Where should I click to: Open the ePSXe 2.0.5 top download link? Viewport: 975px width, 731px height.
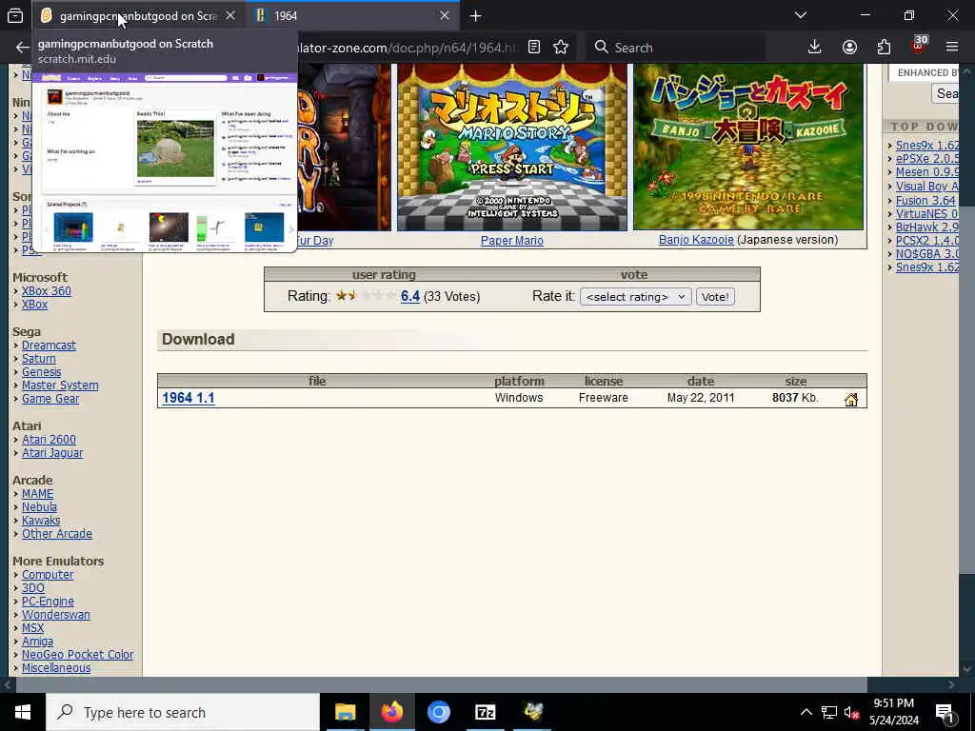pyautogui.click(x=927, y=159)
